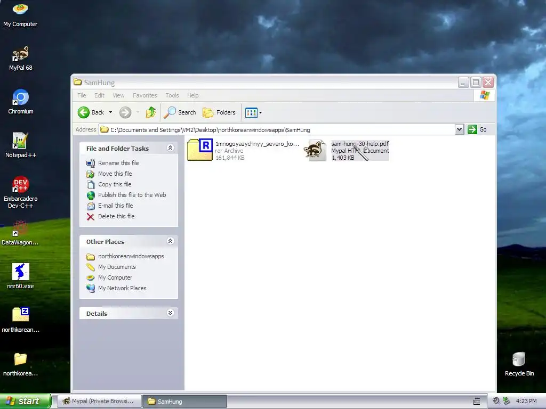Open Embarcadero Dev-C++ desktop icon
546x409 pixels.
pyautogui.click(x=20, y=192)
